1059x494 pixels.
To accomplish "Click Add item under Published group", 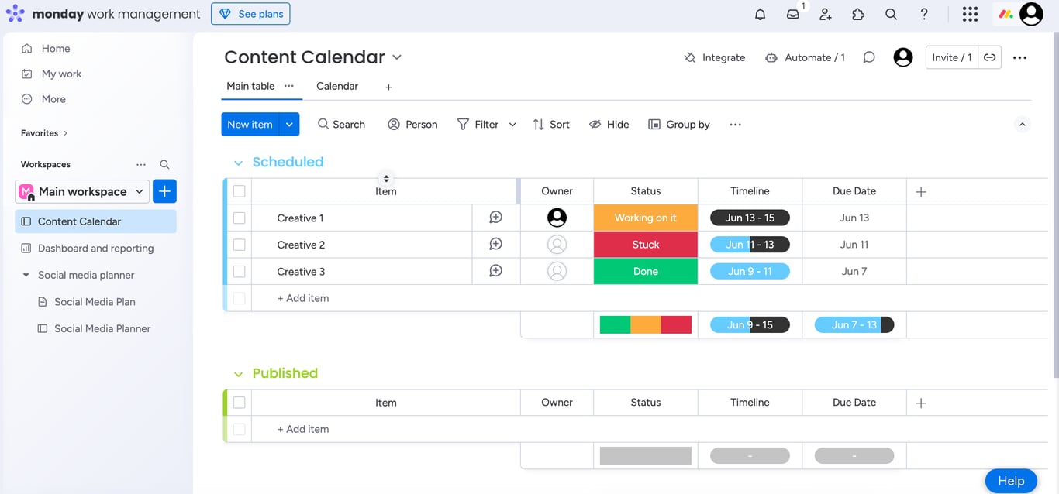I will coord(302,428).
